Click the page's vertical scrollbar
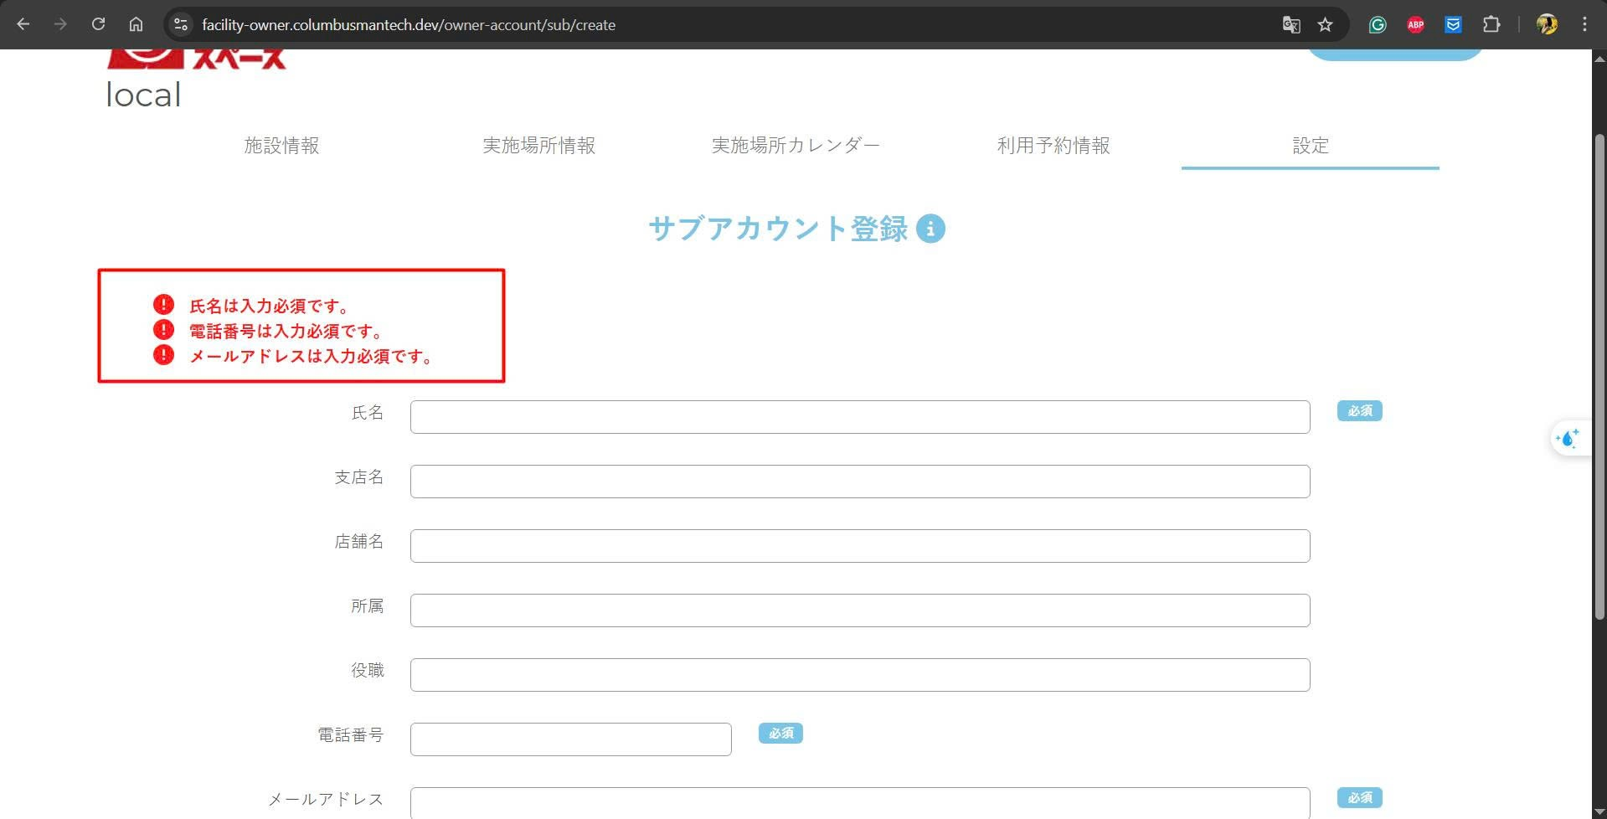Image resolution: width=1607 pixels, height=819 pixels. (1599, 377)
